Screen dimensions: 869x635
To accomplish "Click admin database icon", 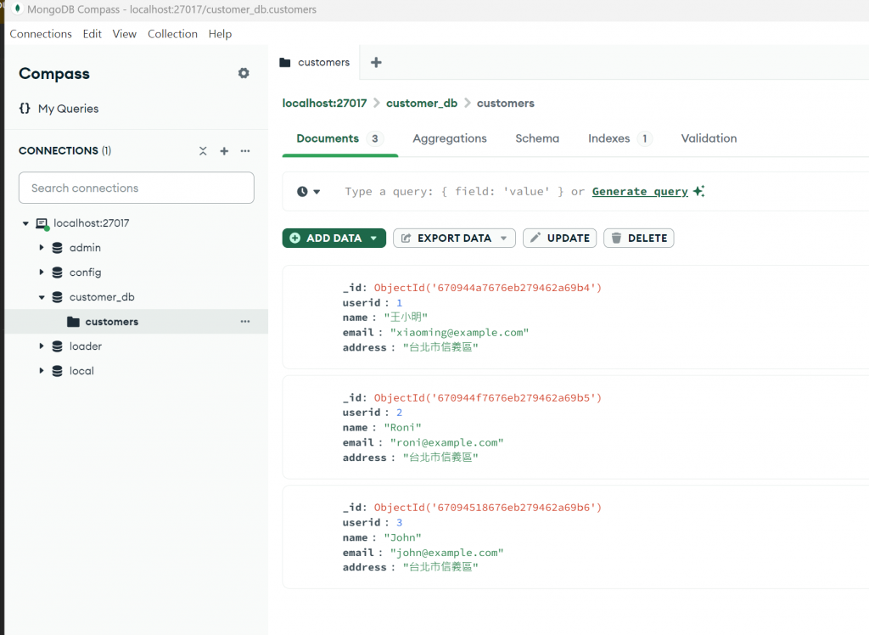I will [x=57, y=248].
